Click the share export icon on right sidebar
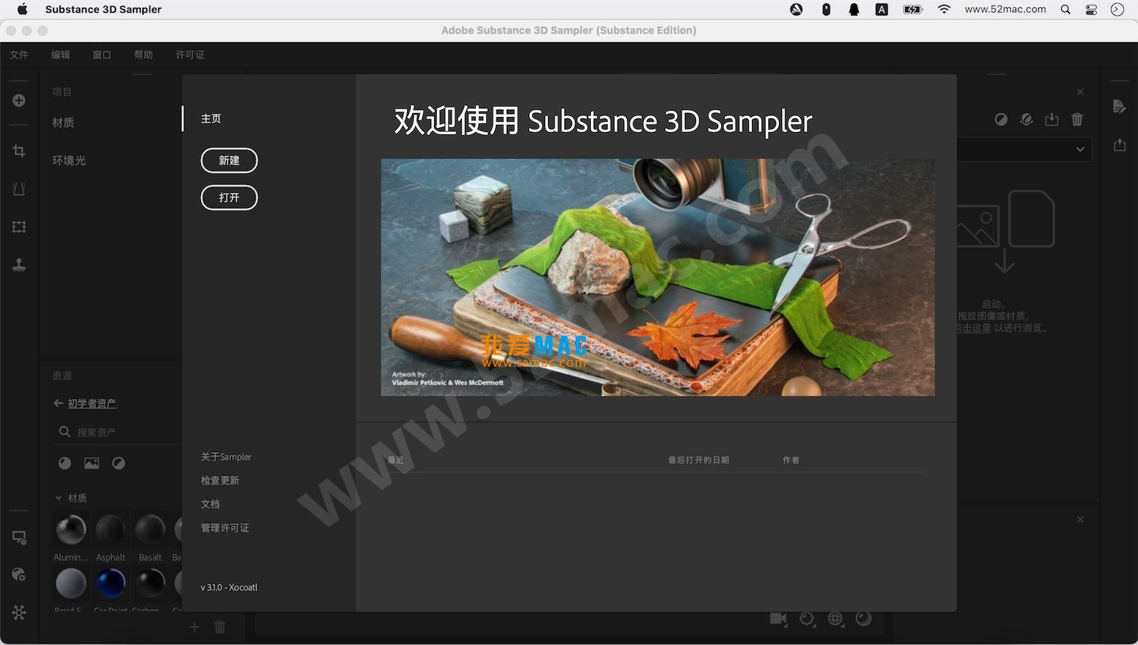 click(1119, 145)
